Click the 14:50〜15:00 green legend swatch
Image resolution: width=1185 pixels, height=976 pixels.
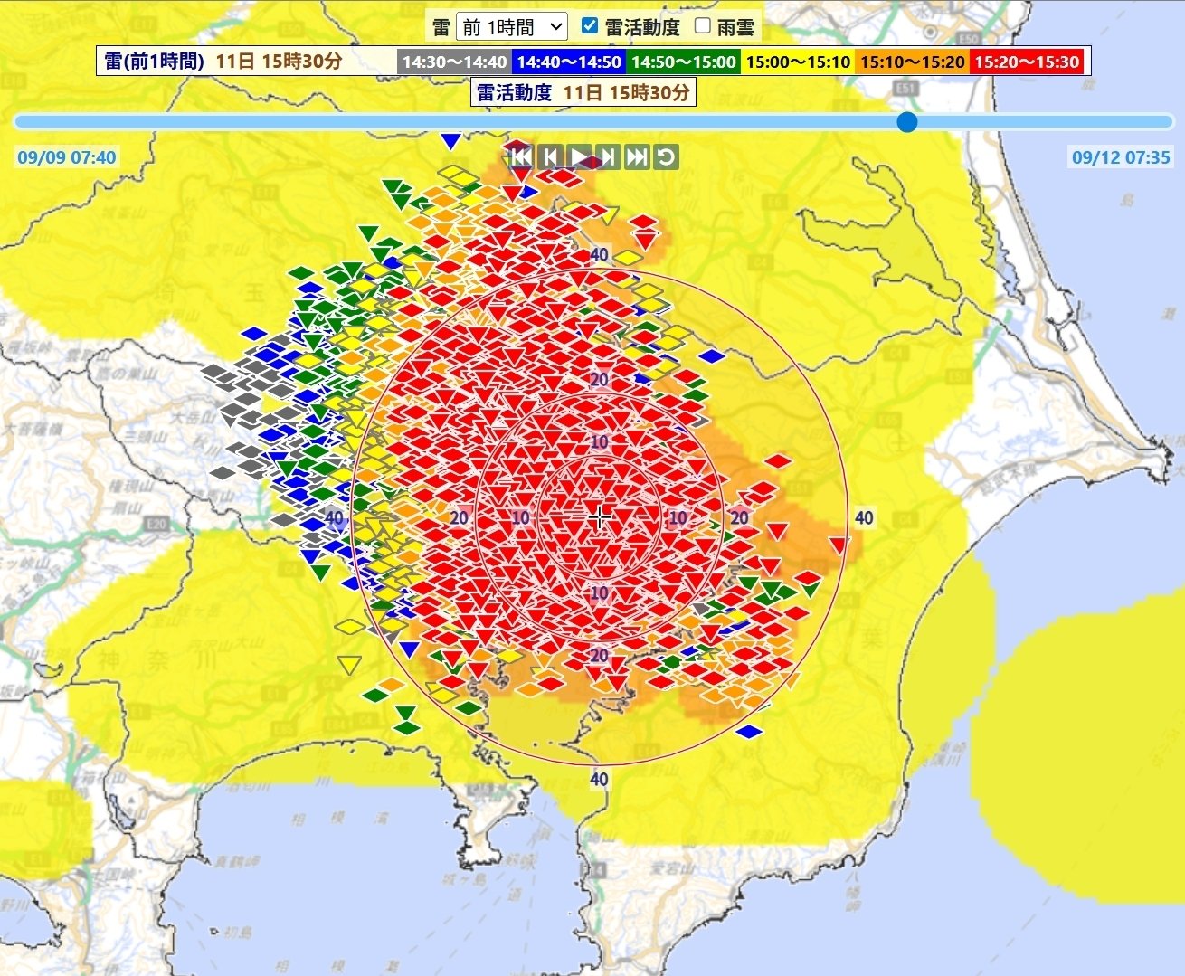click(683, 62)
